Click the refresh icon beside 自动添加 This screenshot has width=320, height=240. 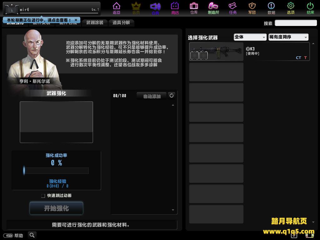click(x=172, y=96)
